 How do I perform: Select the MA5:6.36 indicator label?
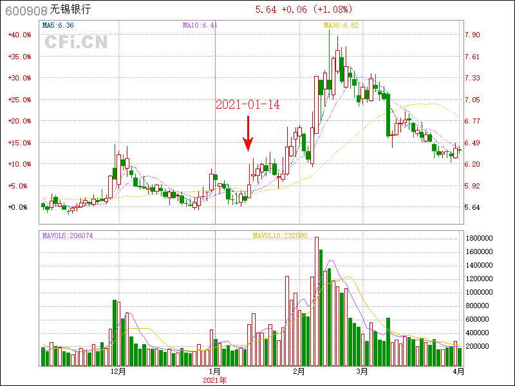pos(58,25)
